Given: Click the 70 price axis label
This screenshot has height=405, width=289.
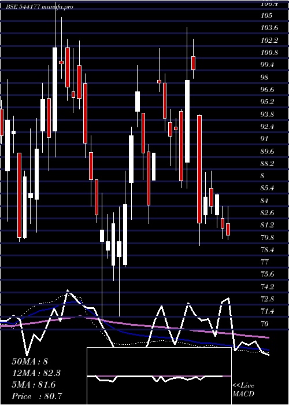Looking at the screenshot, I should [265, 323].
